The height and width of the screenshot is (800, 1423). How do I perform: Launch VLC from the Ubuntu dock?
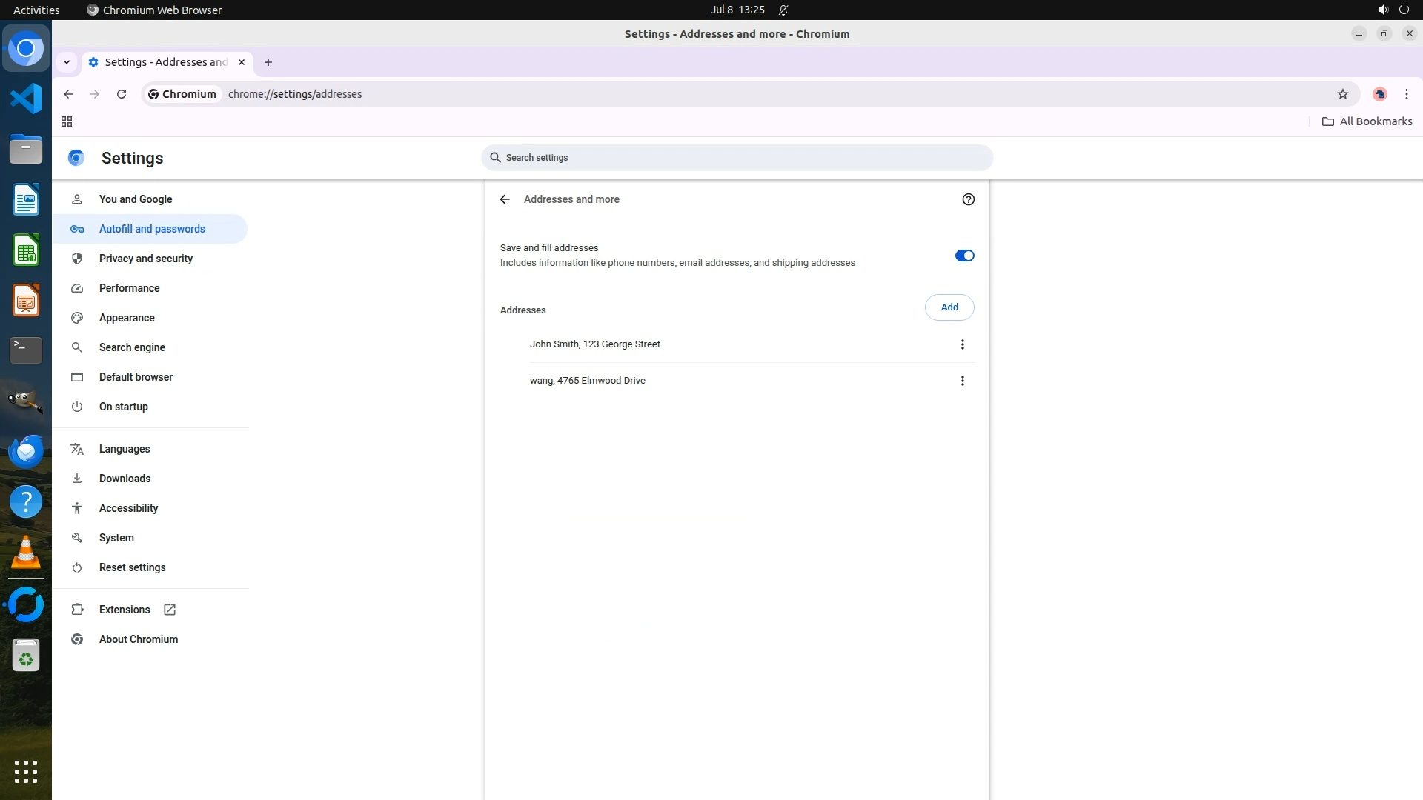coord(26,553)
